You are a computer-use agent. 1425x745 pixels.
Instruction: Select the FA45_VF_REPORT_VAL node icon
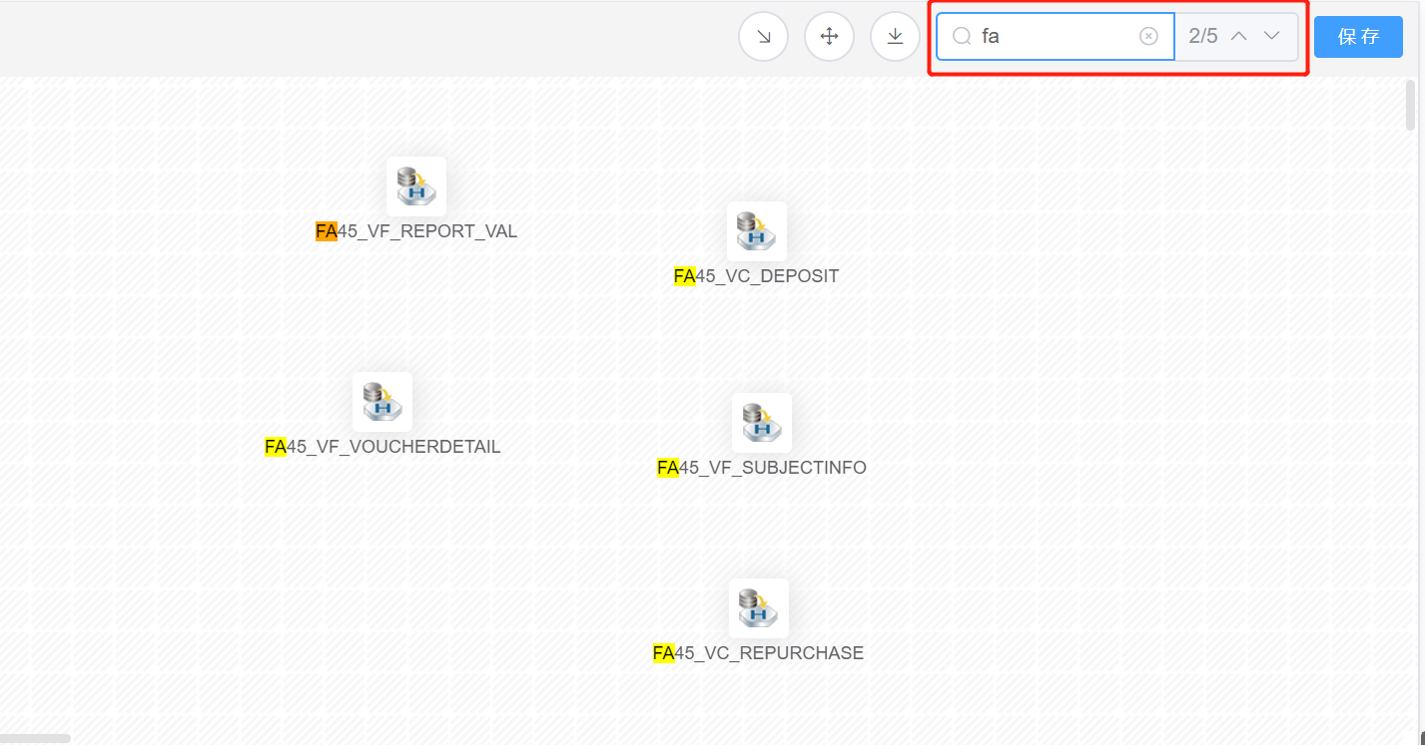(x=416, y=186)
